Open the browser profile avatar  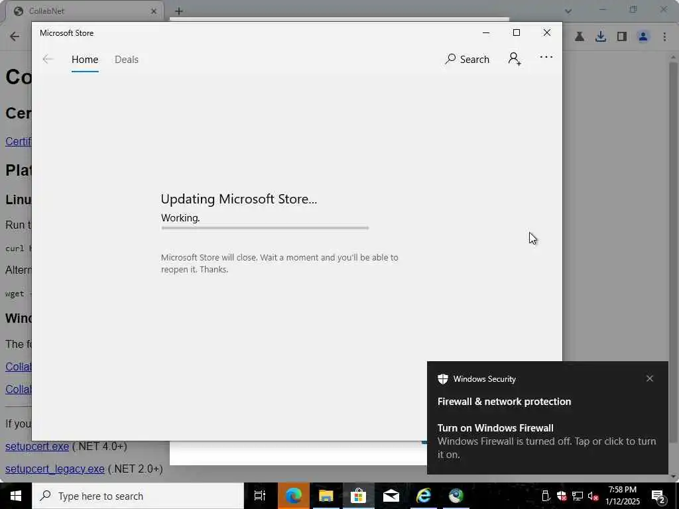pos(643,36)
